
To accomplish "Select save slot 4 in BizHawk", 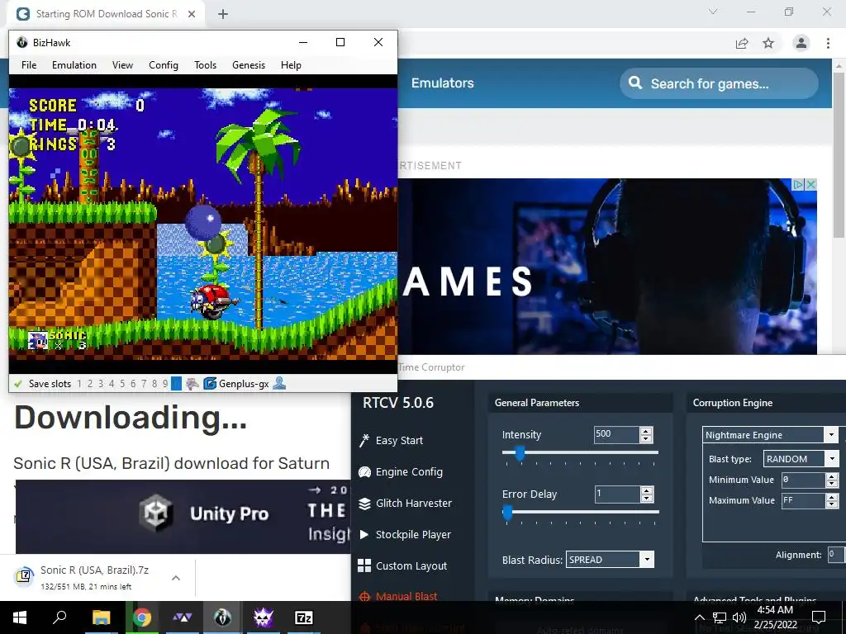I will click(x=112, y=384).
